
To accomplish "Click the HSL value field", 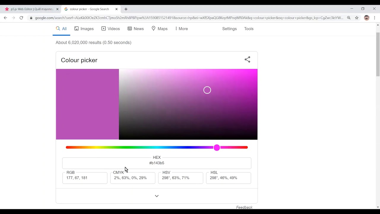I will (229, 178).
